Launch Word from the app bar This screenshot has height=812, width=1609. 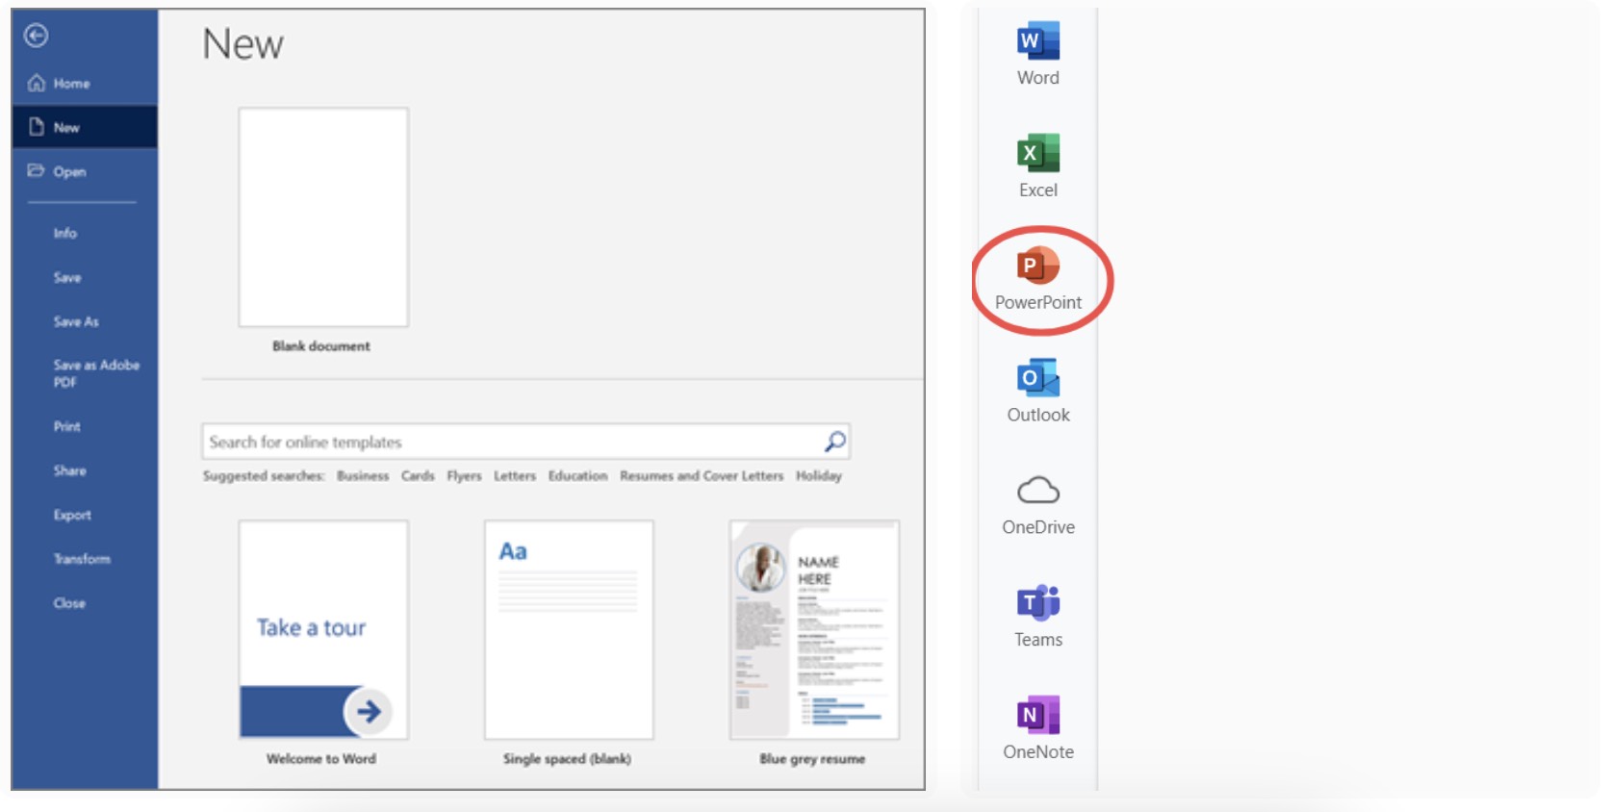click(1038, 55)
